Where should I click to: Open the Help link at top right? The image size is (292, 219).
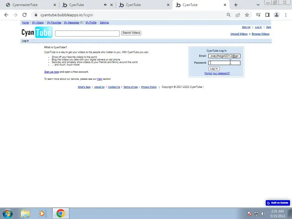click(x=269, y=27)
